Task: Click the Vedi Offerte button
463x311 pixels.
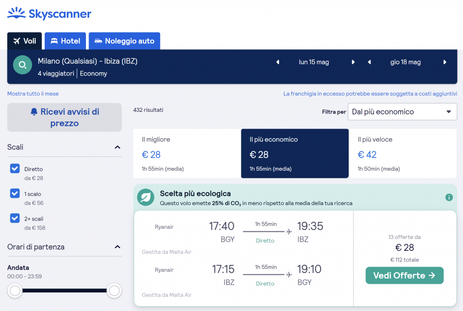Action: click(404, 275)
